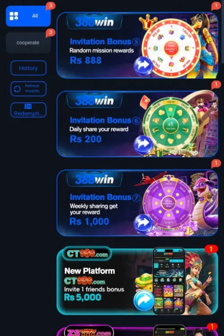Tap the circular refresh arrows icon

17,89
